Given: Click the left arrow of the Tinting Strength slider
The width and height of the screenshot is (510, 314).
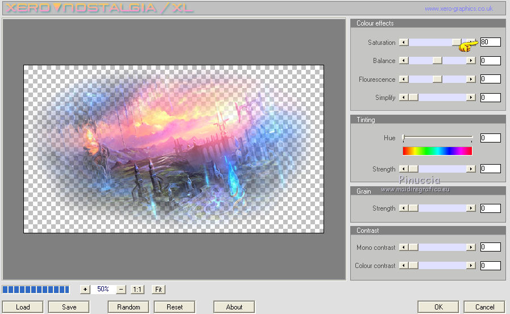Looking at the screenshot, I should tap(404, 169).
